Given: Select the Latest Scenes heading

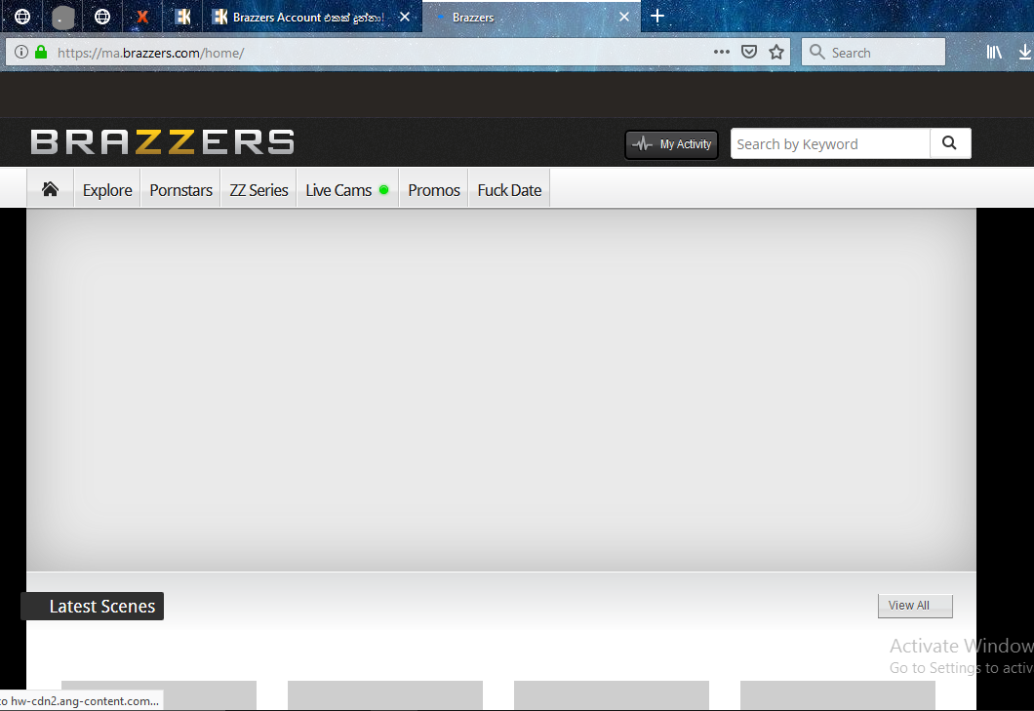Looking at the screenshot, I should coord(102,606).
